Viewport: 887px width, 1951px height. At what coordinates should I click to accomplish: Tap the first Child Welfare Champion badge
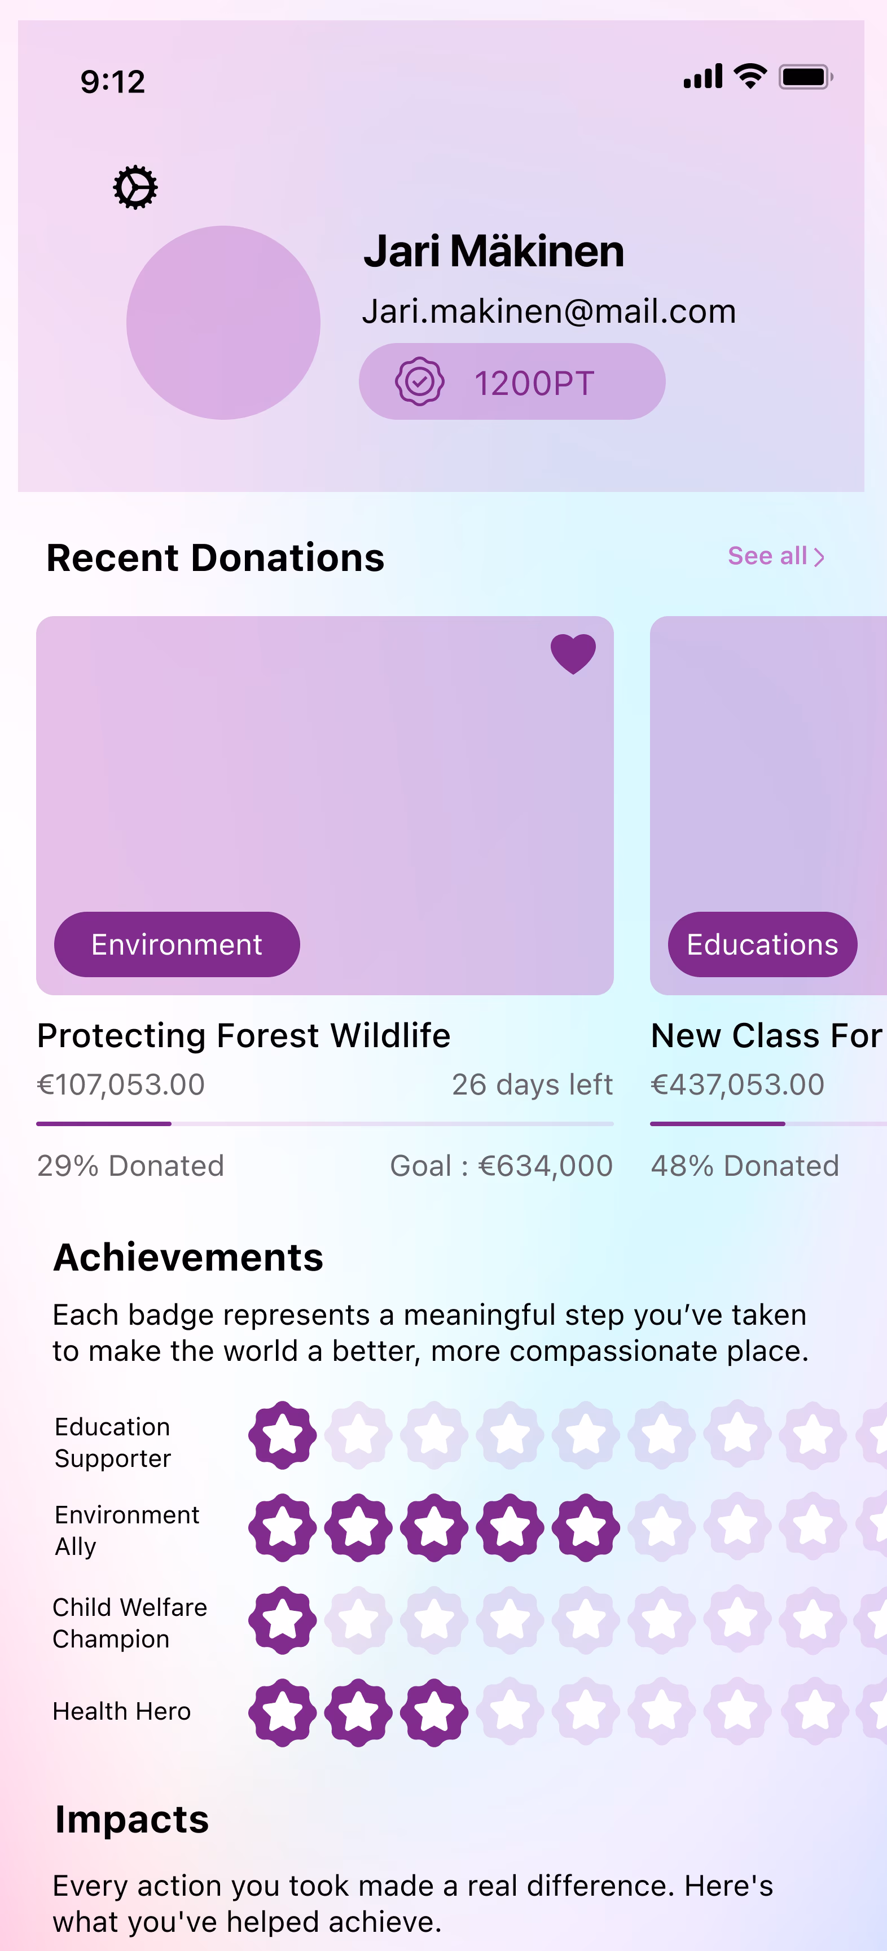coord(283,1619)
